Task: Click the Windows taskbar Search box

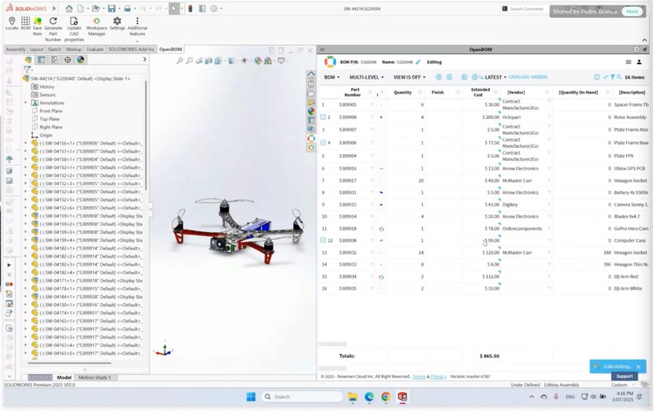Action: [302, 396]
